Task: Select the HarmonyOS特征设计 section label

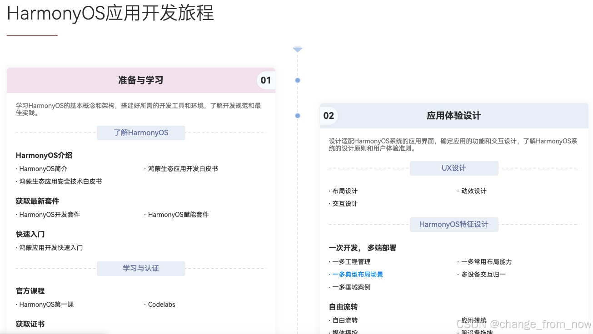Action: pos(454,225)
